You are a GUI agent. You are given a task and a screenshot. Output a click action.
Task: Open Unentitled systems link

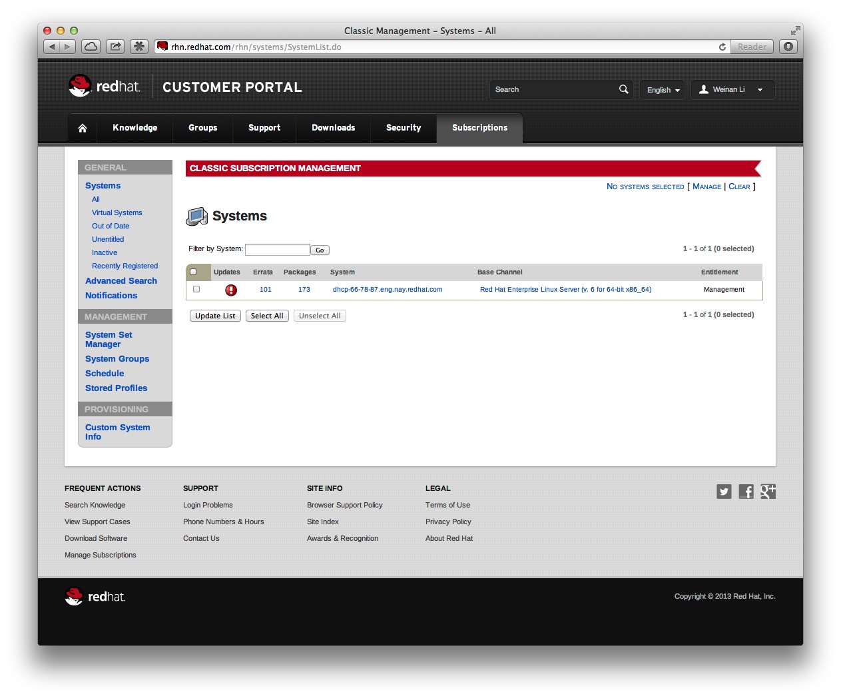point(108,239)
